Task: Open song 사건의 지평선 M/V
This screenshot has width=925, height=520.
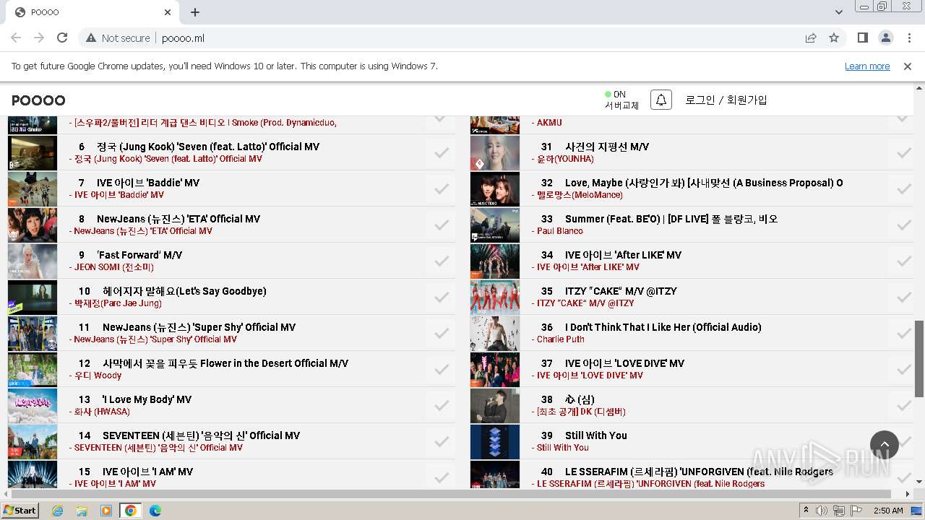Action: click(607, 147)
